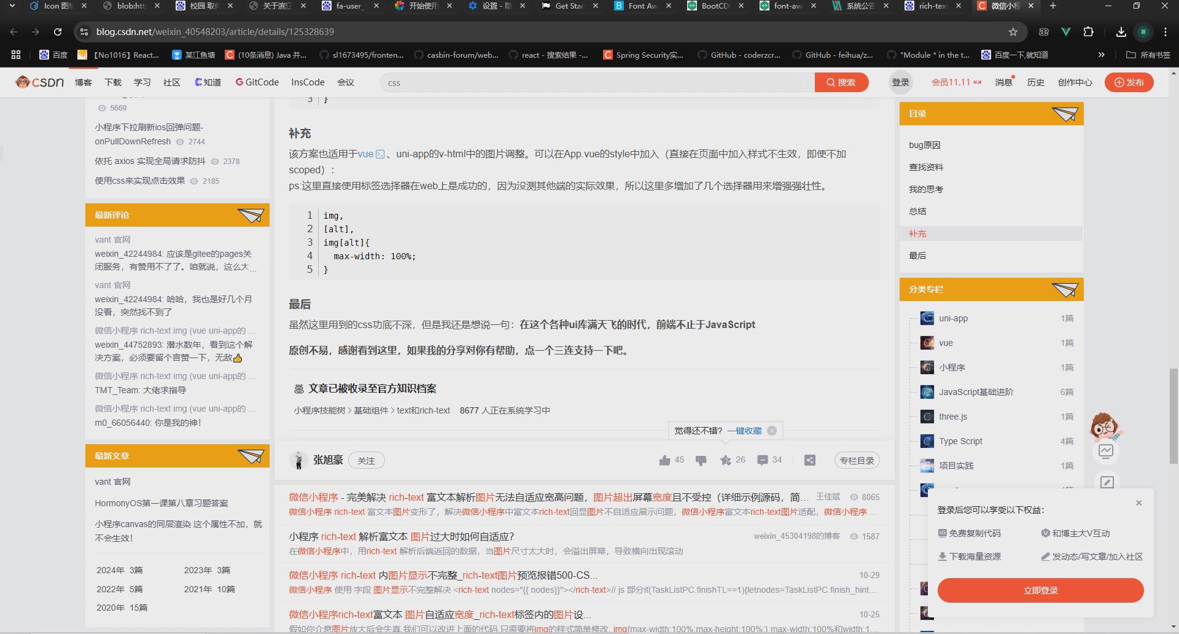
Task: Click the extensions puzzle icon in toolbar
Action: point(1088,31)
